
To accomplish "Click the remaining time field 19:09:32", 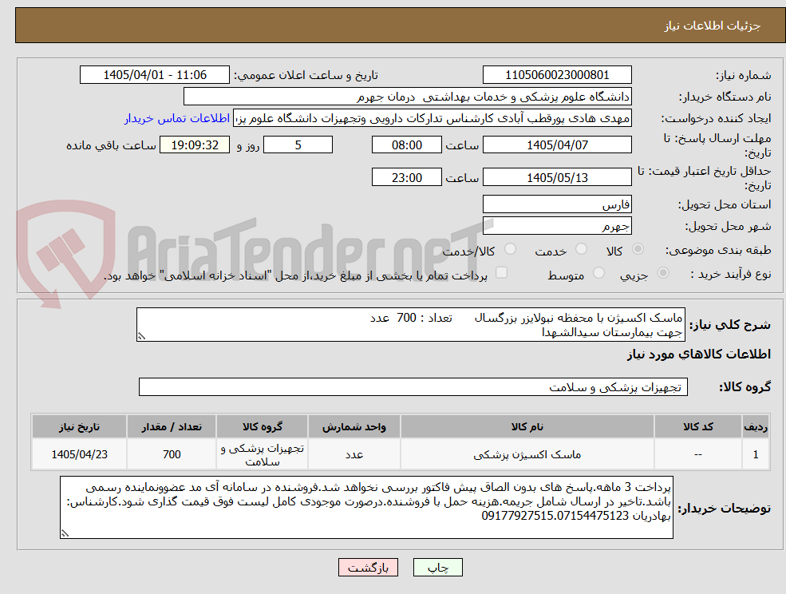I will (x=195, y=145).
